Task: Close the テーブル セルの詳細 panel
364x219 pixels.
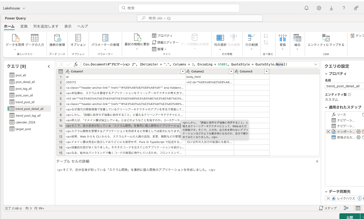Action: pyautogui.click(x=317, y=161)
